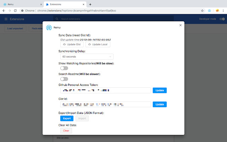Image resolution: width=227 pixels, height=142 pixels.
Task: Click the Export button
Action: click(67, 118)
